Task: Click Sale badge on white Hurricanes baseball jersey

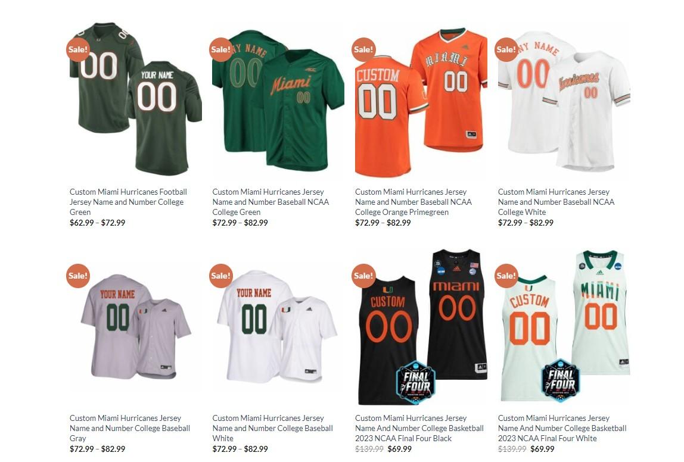Action: point(506,49)
